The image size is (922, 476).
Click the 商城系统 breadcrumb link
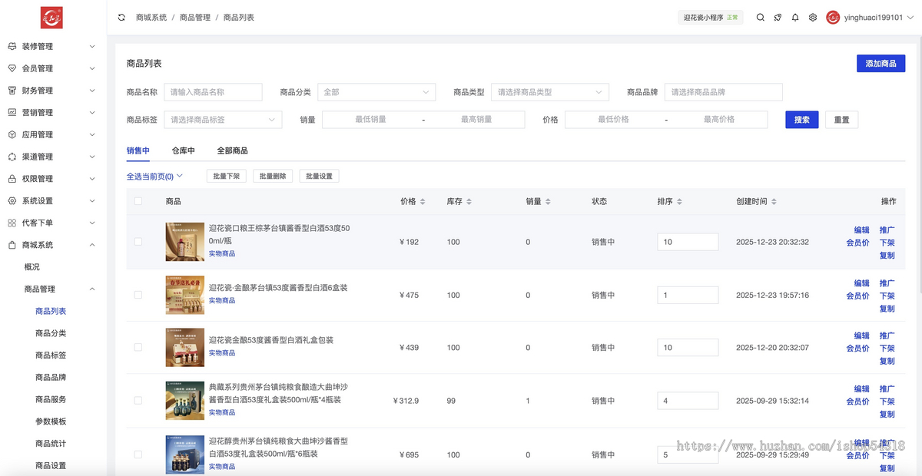pos(151,17)
